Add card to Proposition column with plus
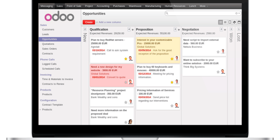This screenshot has height=140, width=280. (x=179, y=30)
